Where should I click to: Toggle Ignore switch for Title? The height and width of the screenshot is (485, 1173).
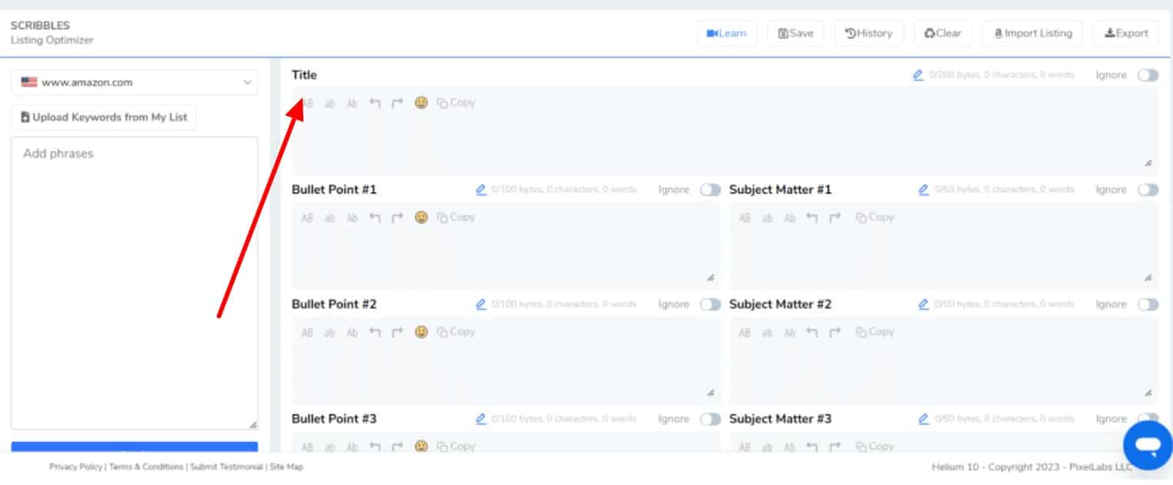tap(1148, 75)
